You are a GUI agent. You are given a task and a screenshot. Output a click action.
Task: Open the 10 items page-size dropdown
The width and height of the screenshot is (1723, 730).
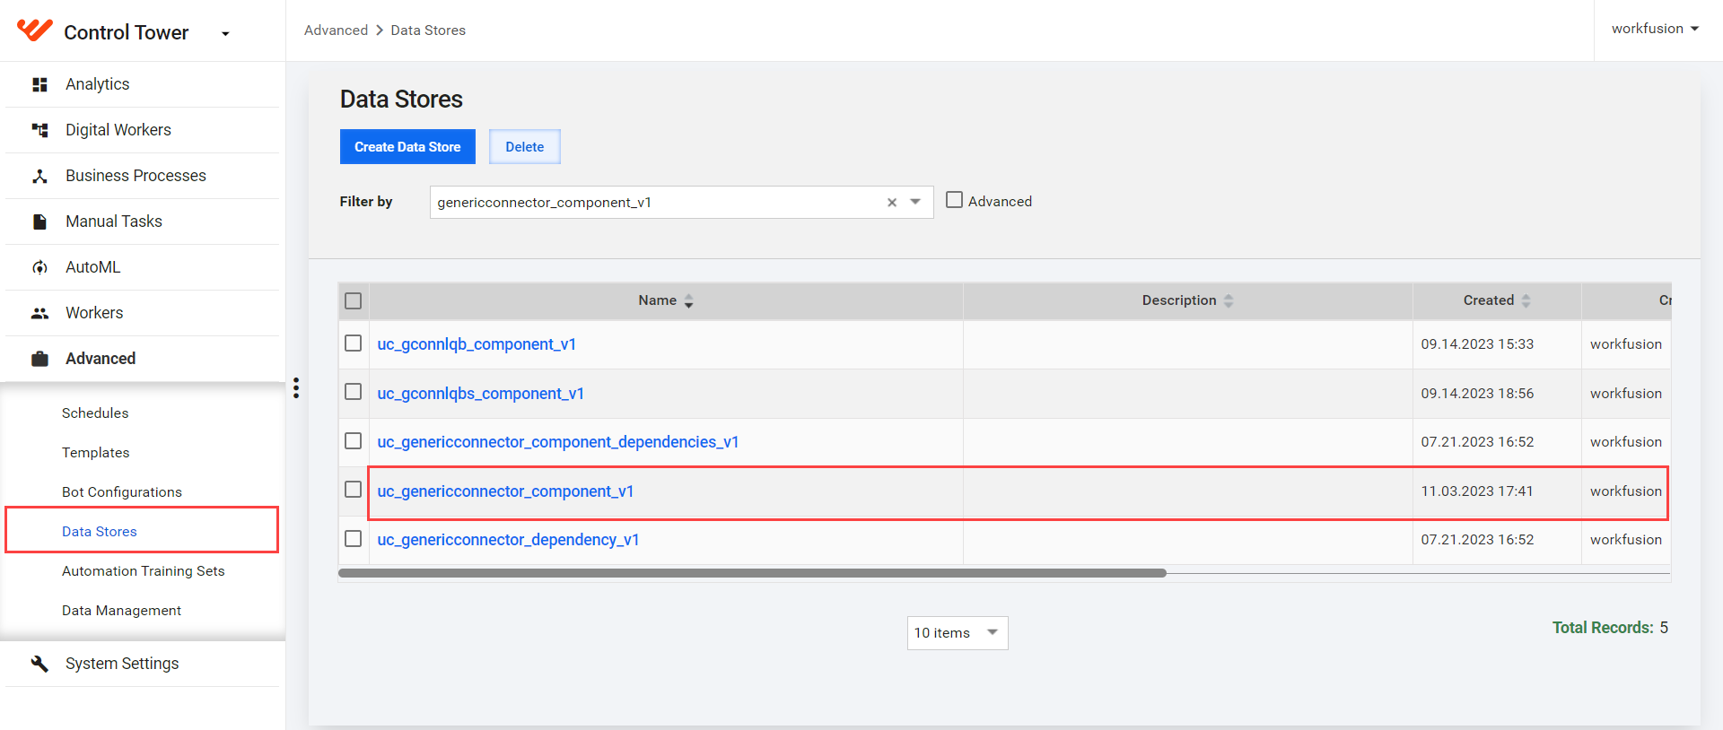(x=958, y=633)
